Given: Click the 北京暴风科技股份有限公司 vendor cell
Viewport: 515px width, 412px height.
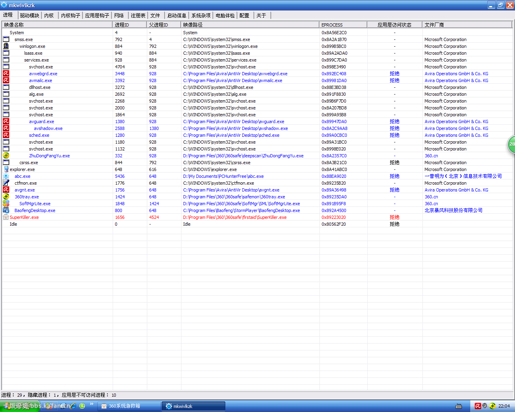Looking at the screenshot, I should [x=453, y=210].
